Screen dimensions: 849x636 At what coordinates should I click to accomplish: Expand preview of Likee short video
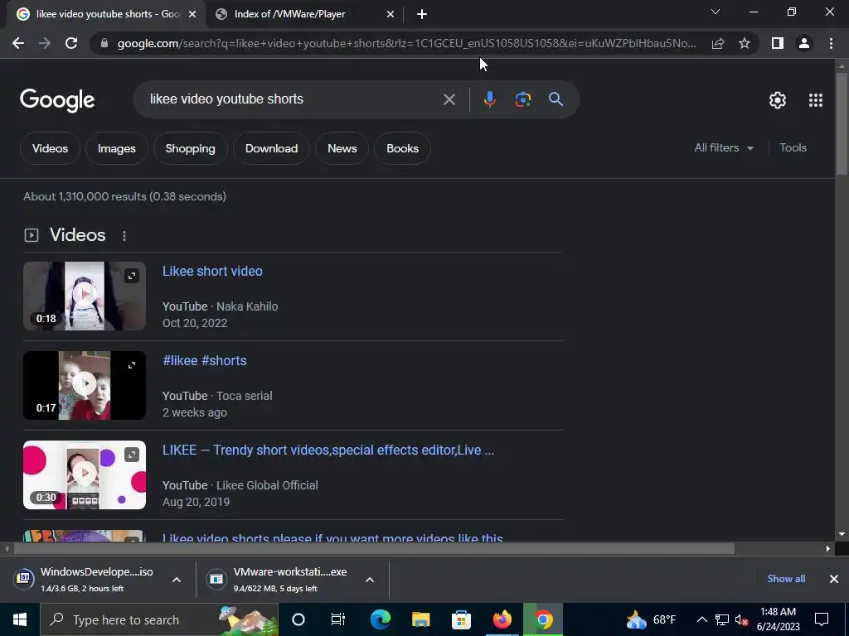pos(132,276)
